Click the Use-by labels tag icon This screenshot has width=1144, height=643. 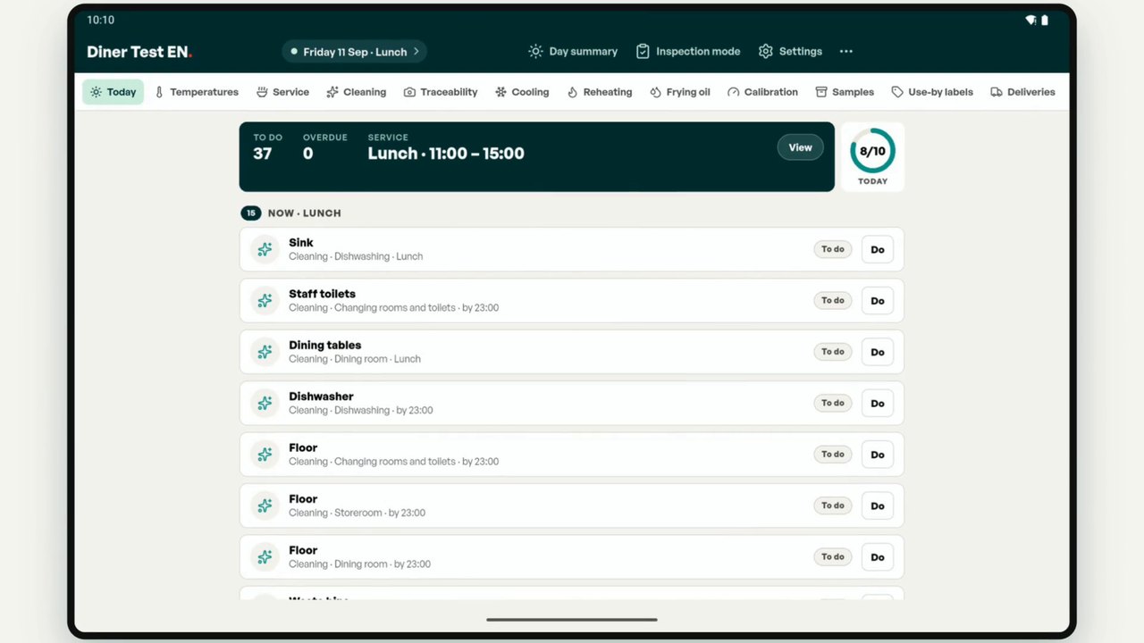point(897,92)
